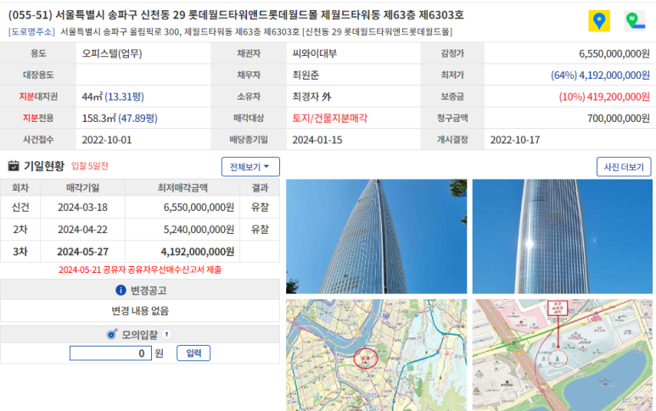This screenshot has width=656, height=411.
Task: Click the [도로명주소] link
Action: [x=31, y=31]
